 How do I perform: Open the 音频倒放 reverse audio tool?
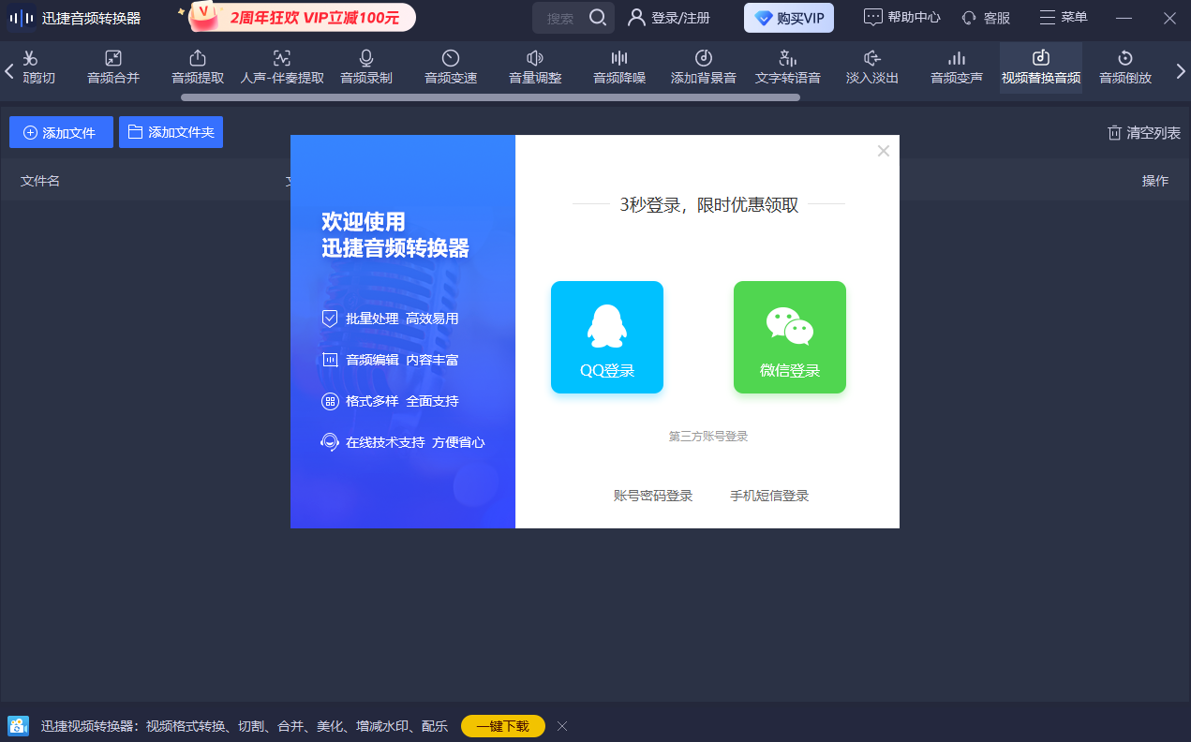click(x=1124, y=67)
